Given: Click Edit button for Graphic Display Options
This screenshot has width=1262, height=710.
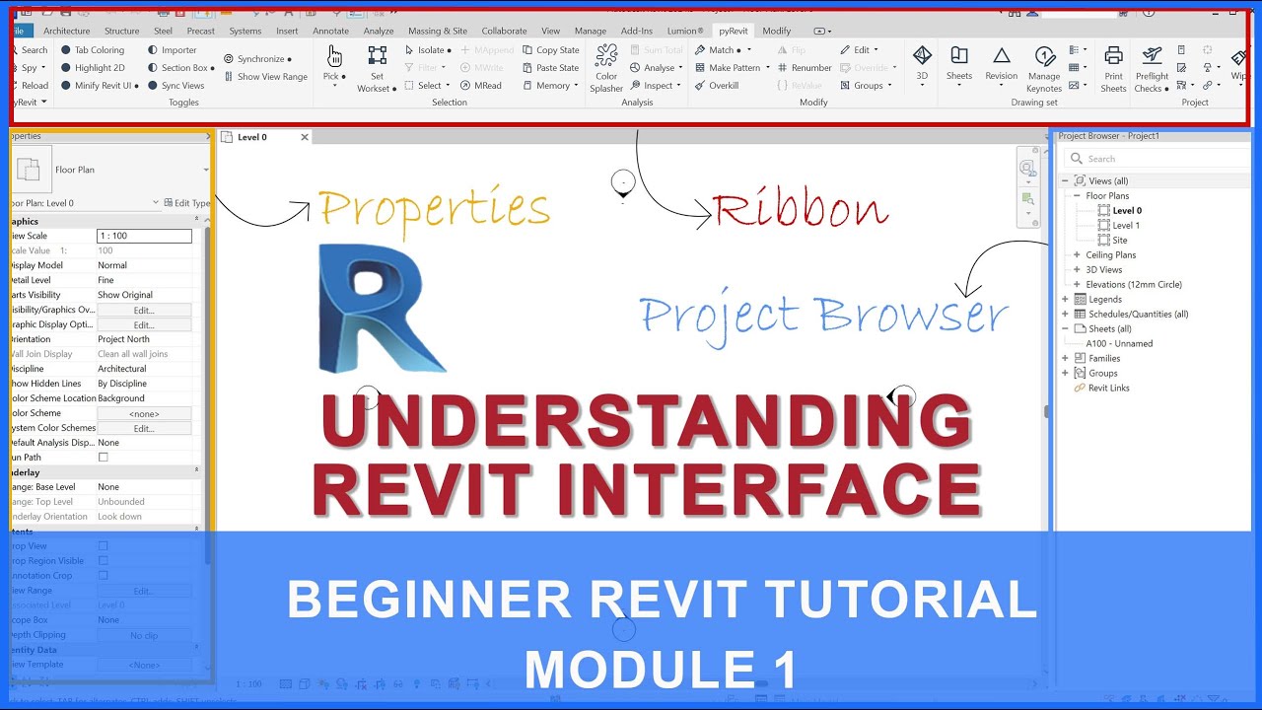Looking at the screenshot, I should (144, 324).
